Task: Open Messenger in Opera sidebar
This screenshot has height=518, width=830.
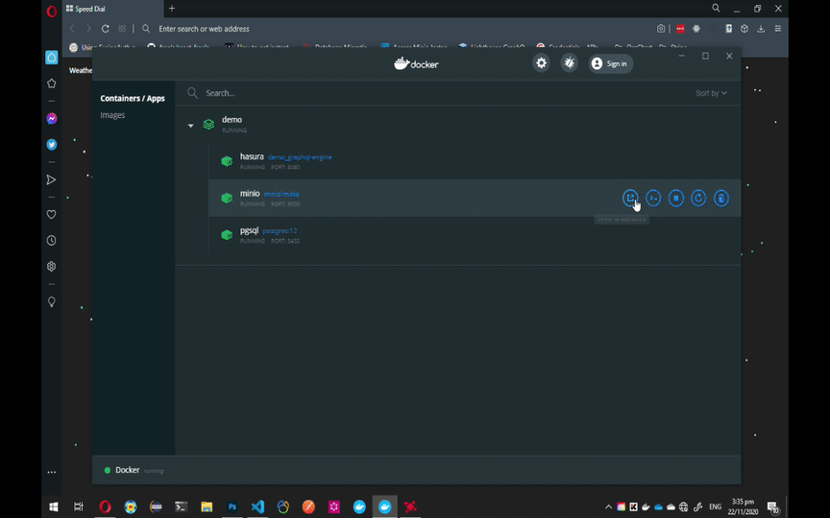Action: (x=51, y=118)
